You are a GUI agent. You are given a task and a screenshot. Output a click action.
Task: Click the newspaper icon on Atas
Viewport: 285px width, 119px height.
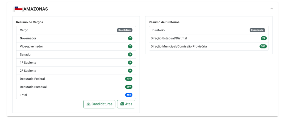[x=122, y=104]
